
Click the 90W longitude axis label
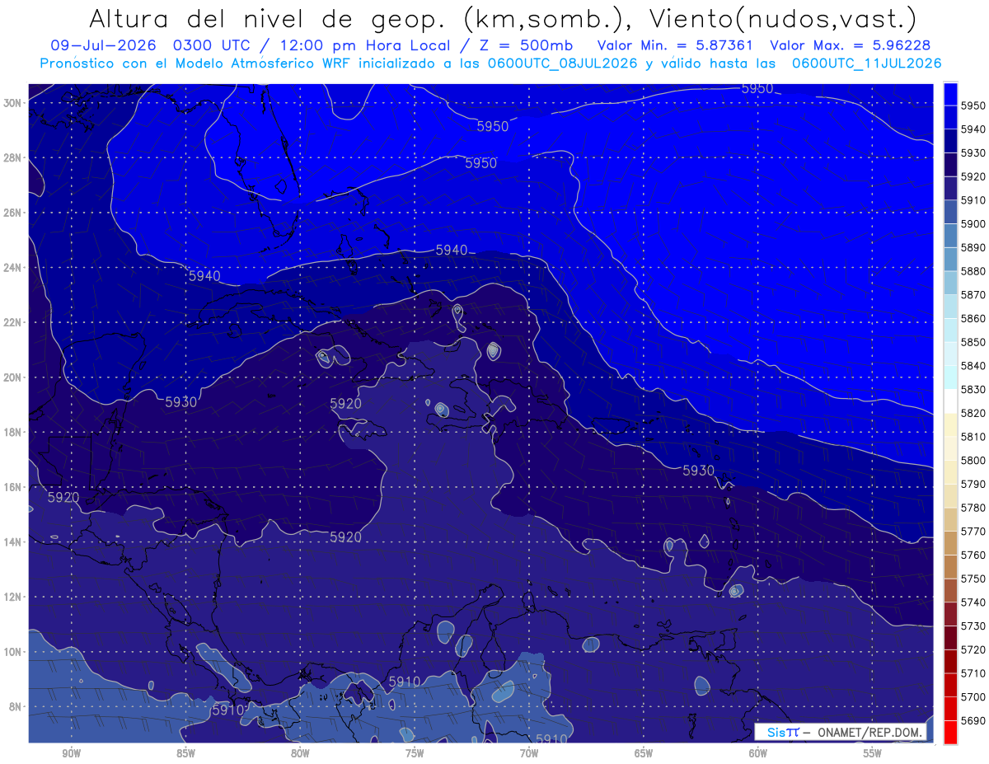71,753
